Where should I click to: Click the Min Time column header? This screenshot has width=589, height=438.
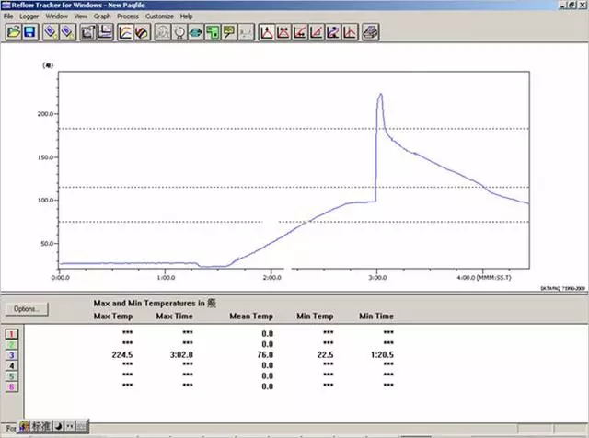[x=376, y=317]
